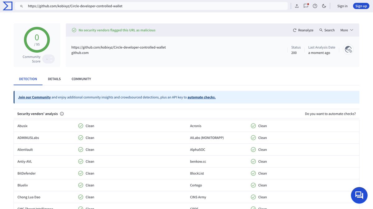The width and height of the screenshot is (373, 209).
Task: Click the Clean check icon for Abusix
Action: click(81, 126)
